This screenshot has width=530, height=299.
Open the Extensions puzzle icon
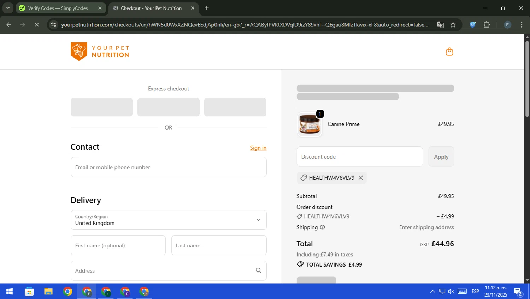tap(487, 25)
